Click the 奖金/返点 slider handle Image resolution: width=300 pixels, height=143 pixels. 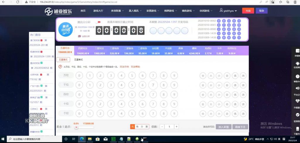tap(76, 127)
